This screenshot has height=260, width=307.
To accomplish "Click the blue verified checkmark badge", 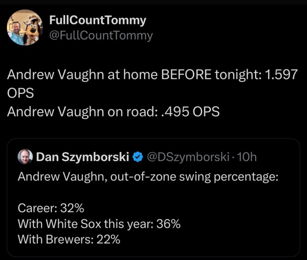I will click(x=138, y=157).
